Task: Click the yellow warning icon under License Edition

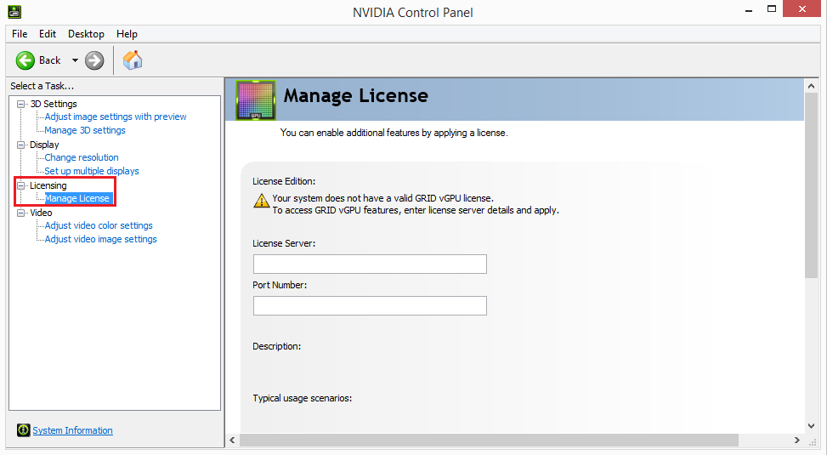Action: click(261, 202)
